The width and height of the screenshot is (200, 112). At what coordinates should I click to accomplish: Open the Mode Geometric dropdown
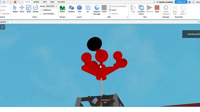coord(52,6)
